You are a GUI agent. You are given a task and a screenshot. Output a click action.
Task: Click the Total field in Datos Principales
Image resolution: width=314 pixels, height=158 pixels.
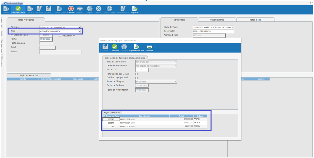click(47, 48)
